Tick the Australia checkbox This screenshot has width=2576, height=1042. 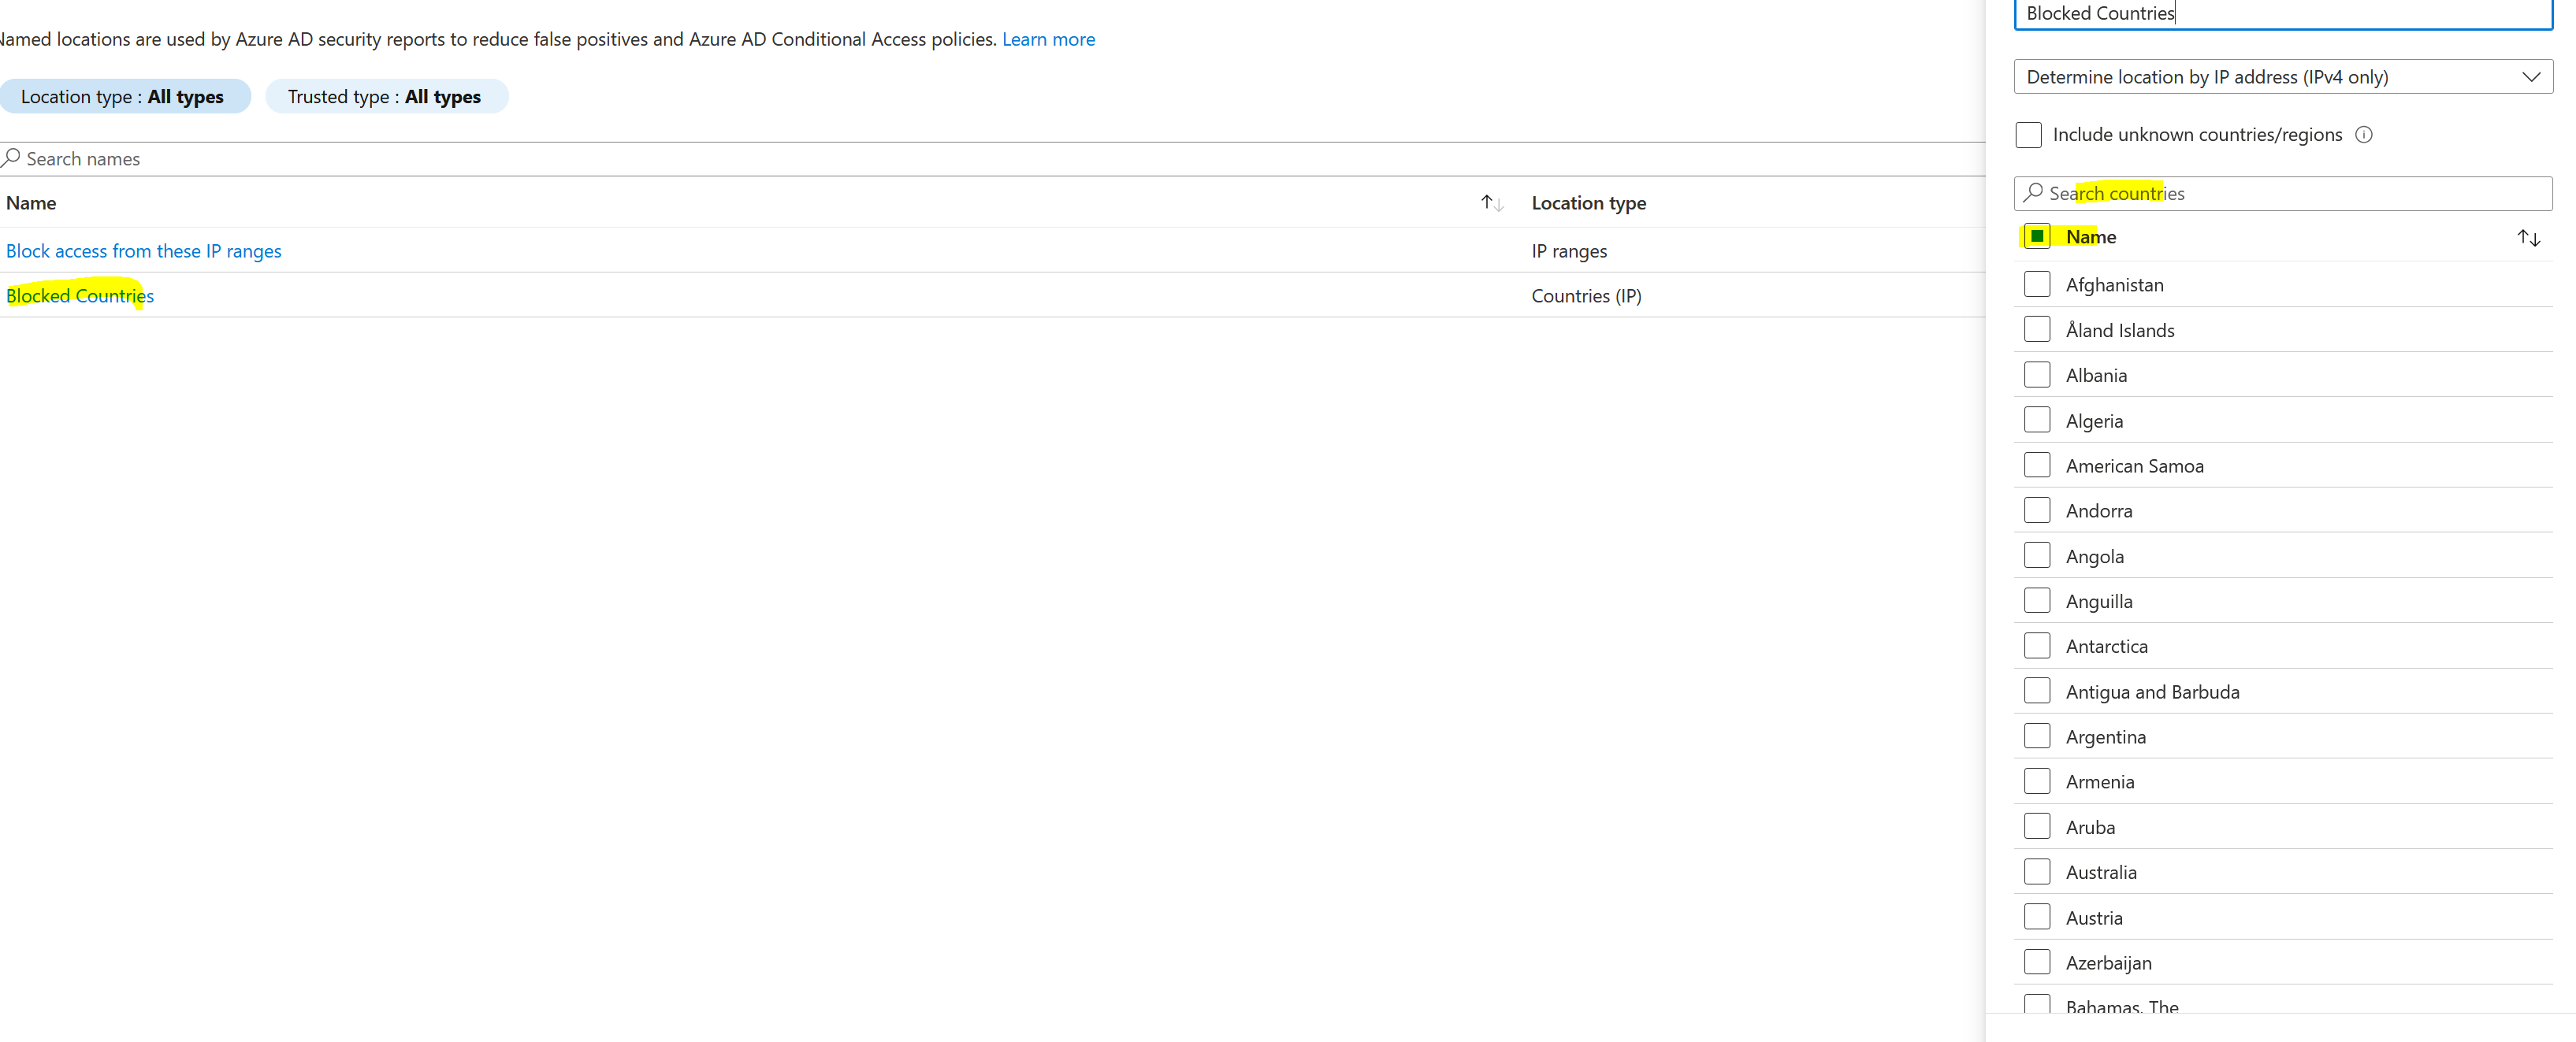pos(2037,872)
